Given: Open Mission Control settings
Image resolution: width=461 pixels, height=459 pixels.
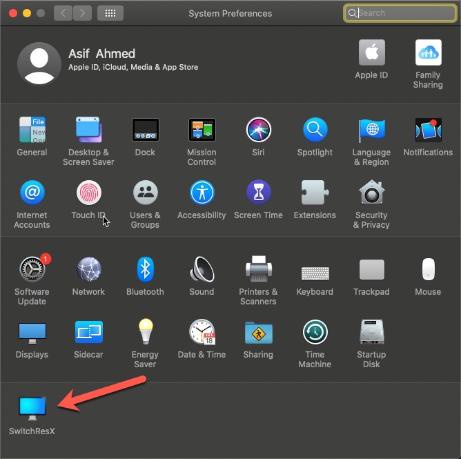Looking at the screenshot, I should click(202, 130).
